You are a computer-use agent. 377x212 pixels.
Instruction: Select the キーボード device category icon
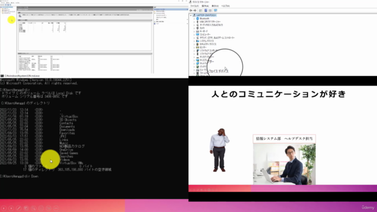click(x=198, y=31)
